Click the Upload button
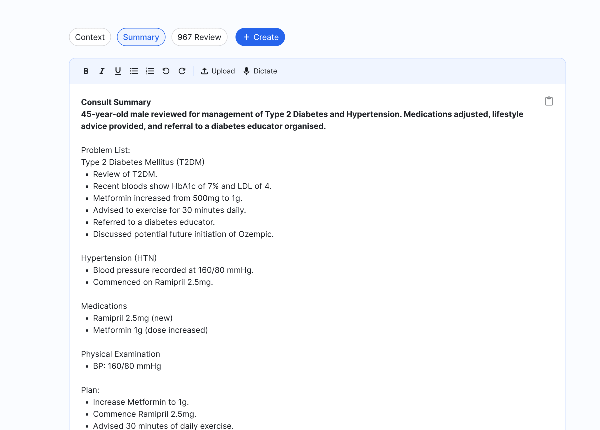Viewport: 600px width, 430px height. click(218, 71)
